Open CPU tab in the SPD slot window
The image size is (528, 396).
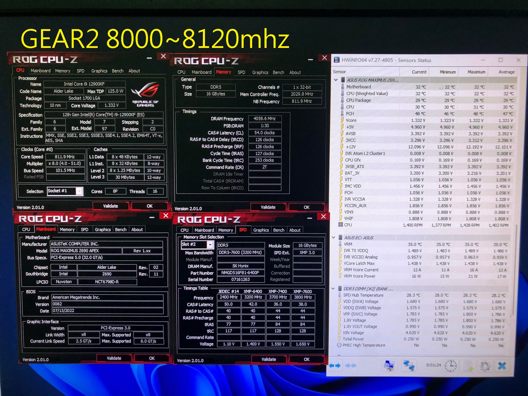tap(184, 230)
